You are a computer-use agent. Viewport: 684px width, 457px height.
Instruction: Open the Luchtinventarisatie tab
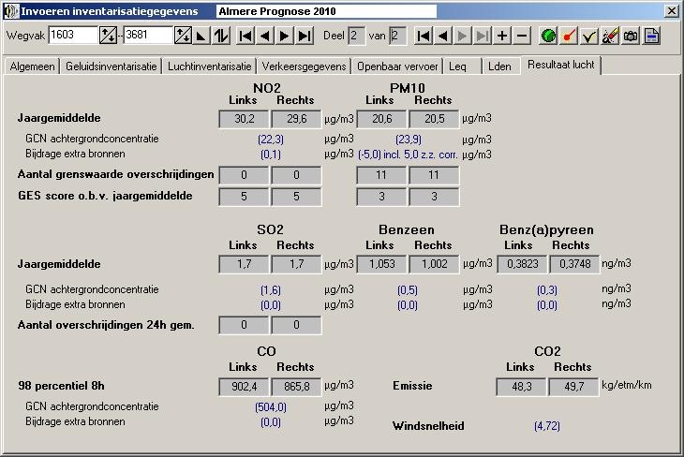pos(209,66)
